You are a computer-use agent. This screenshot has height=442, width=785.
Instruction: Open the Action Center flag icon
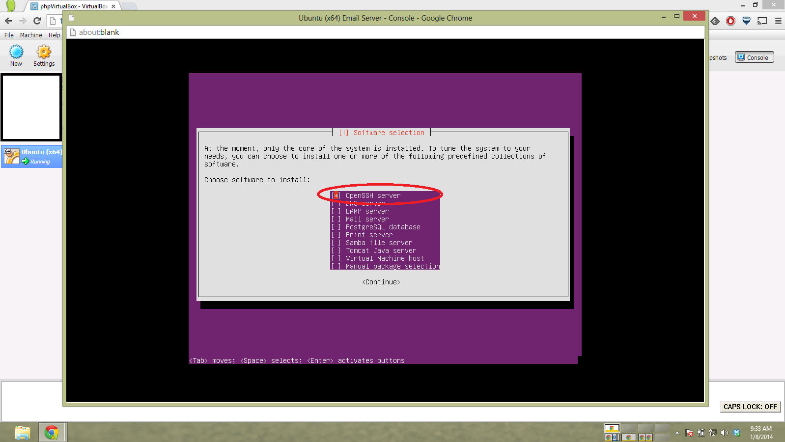(x=689, y=433)
